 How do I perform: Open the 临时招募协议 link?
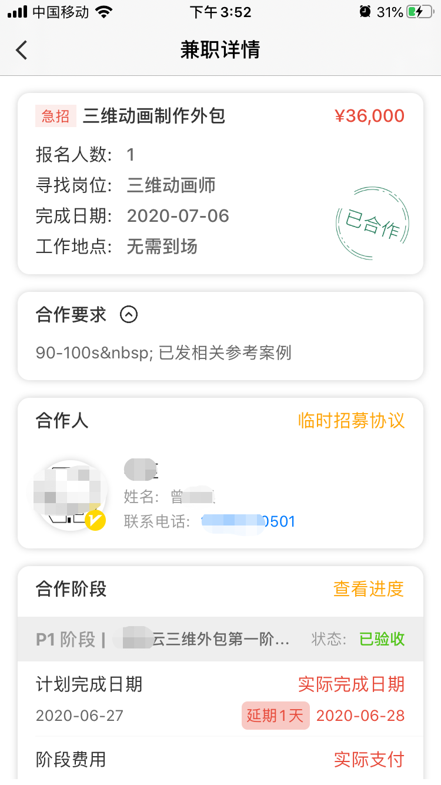coord(352,421)
